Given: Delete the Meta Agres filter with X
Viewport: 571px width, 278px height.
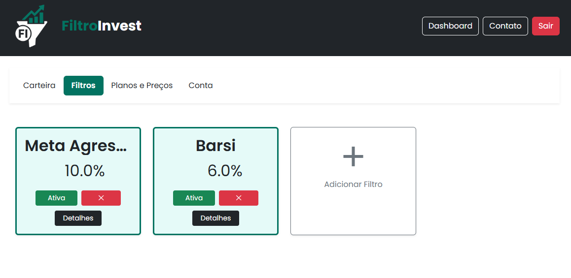Looking at the screenshot, I should 101,198.
